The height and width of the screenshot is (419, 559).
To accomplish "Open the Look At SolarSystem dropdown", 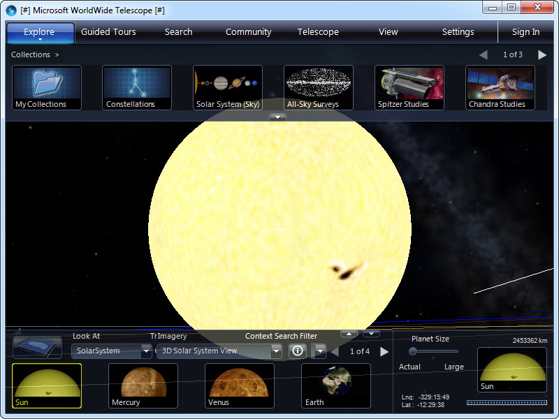I will click(x=112, y=351).
